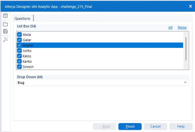The width and height of the screenshot is (195, 132).
Task: Toggle the Hoenn checkbox
Action: (x=19, y=45)
